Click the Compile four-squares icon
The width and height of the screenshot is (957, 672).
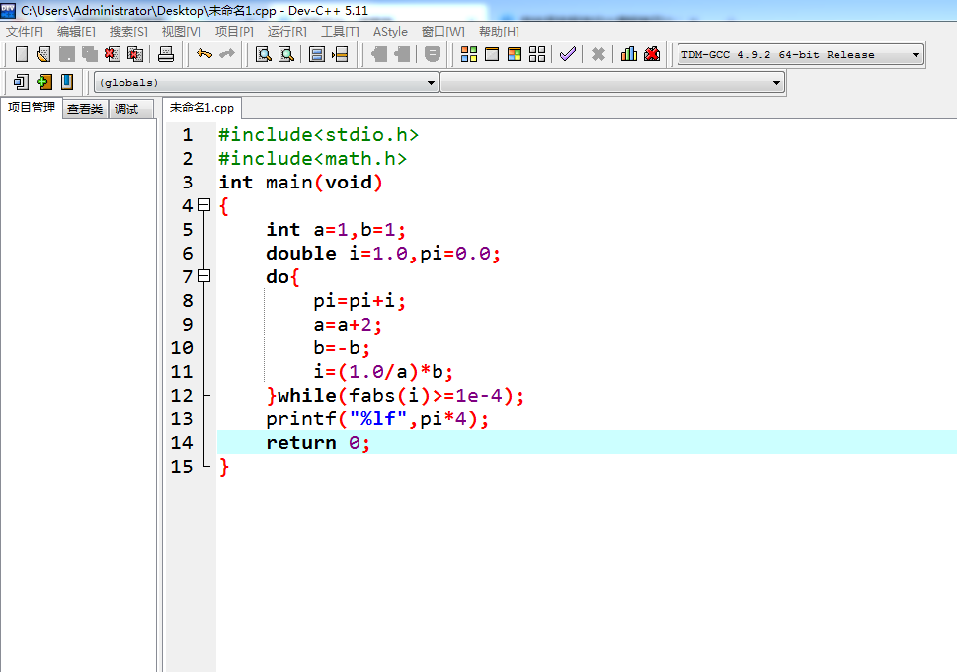pos(469,54)
